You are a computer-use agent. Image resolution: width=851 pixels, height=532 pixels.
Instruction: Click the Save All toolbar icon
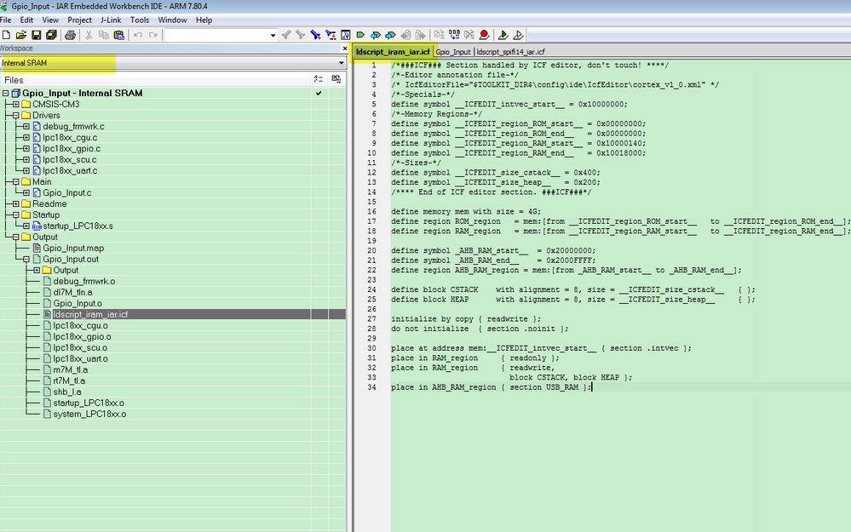52,35
